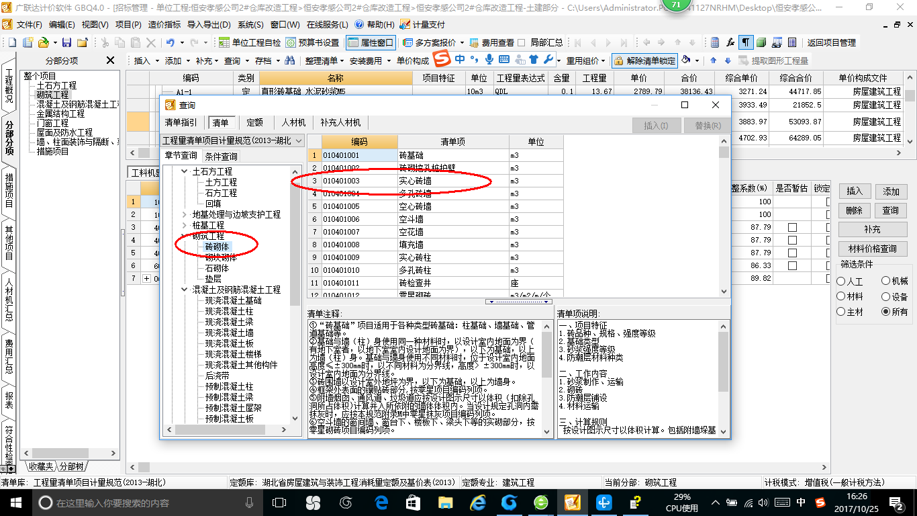Click the 费用查看 cost view icon
This screenshot has width=917, height=516.
click(475, 42)
